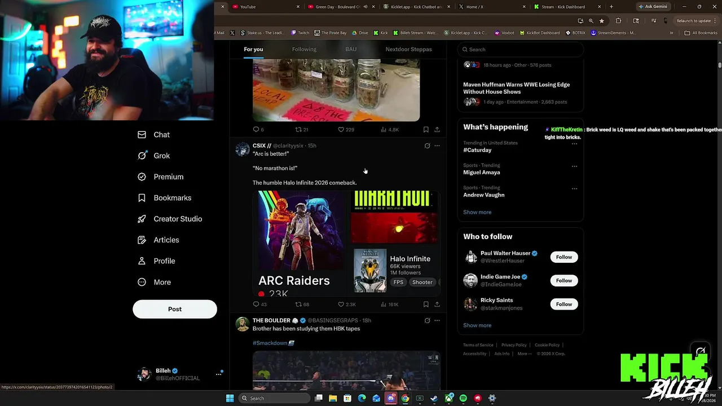View the 4.8K views analytics

[x=390, y=130]
